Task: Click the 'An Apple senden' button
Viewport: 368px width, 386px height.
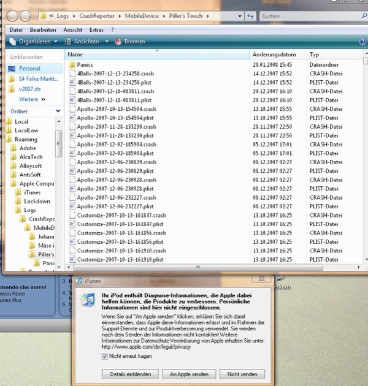Action: pos(189,374)
